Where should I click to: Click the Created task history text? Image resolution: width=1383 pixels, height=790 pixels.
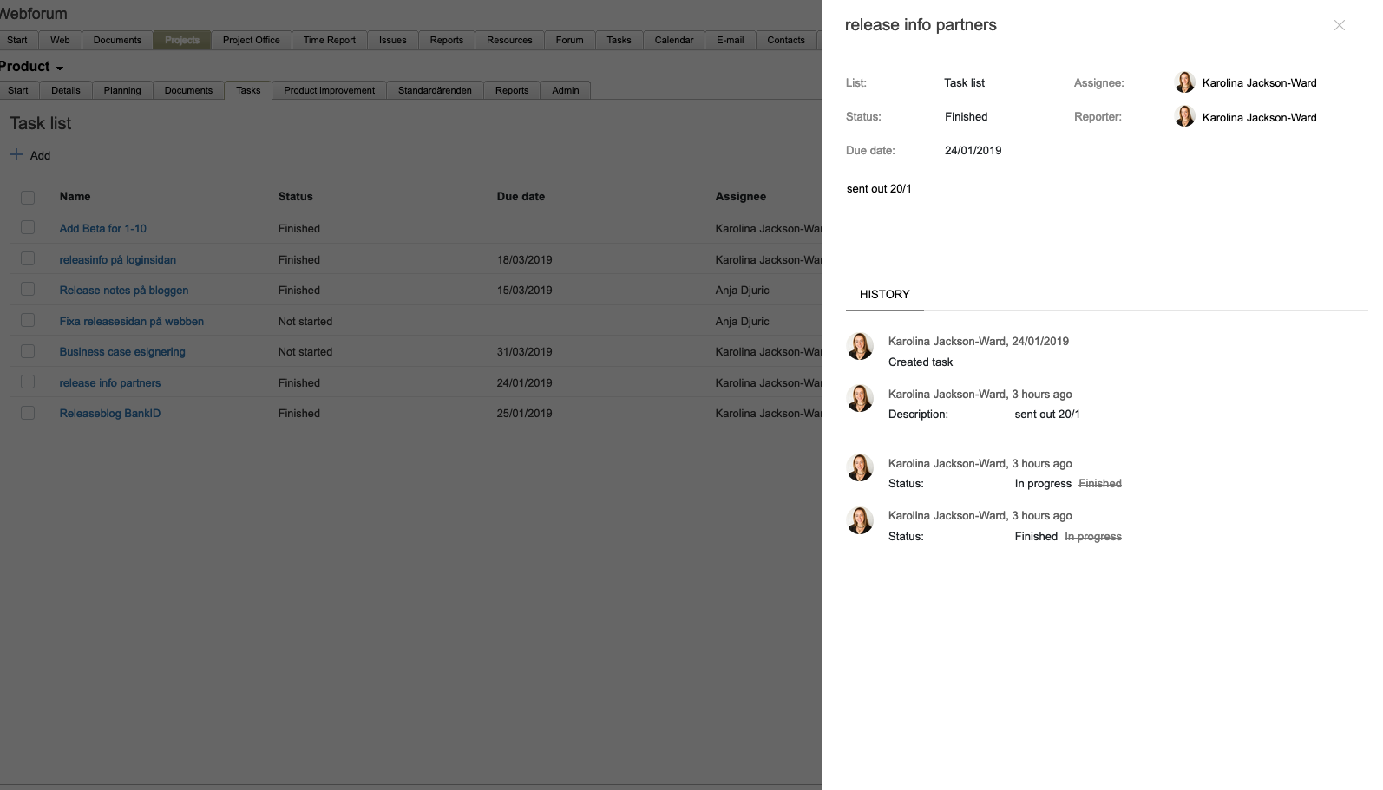pyautogui.click(x=921, y=362)
